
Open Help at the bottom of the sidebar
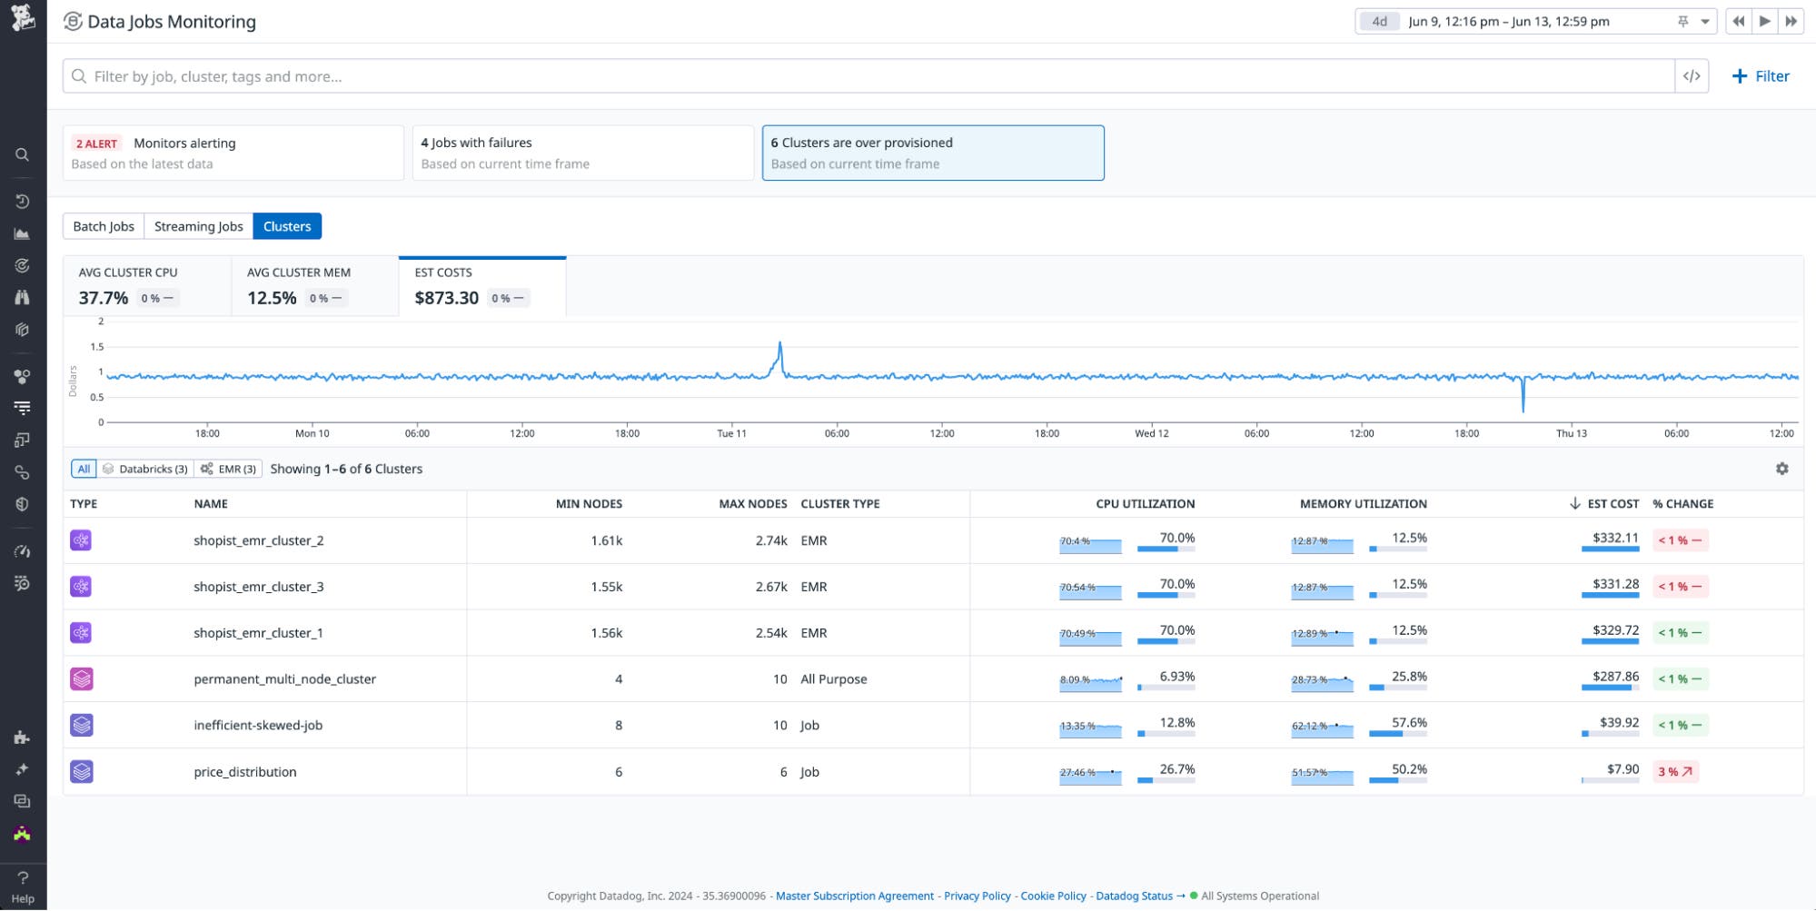pos(23,886)
